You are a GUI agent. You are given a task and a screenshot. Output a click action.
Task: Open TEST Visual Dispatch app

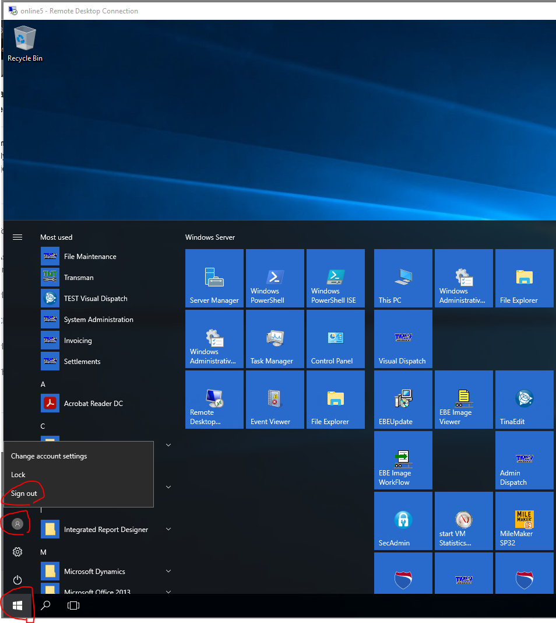click(x=105, y=299)
